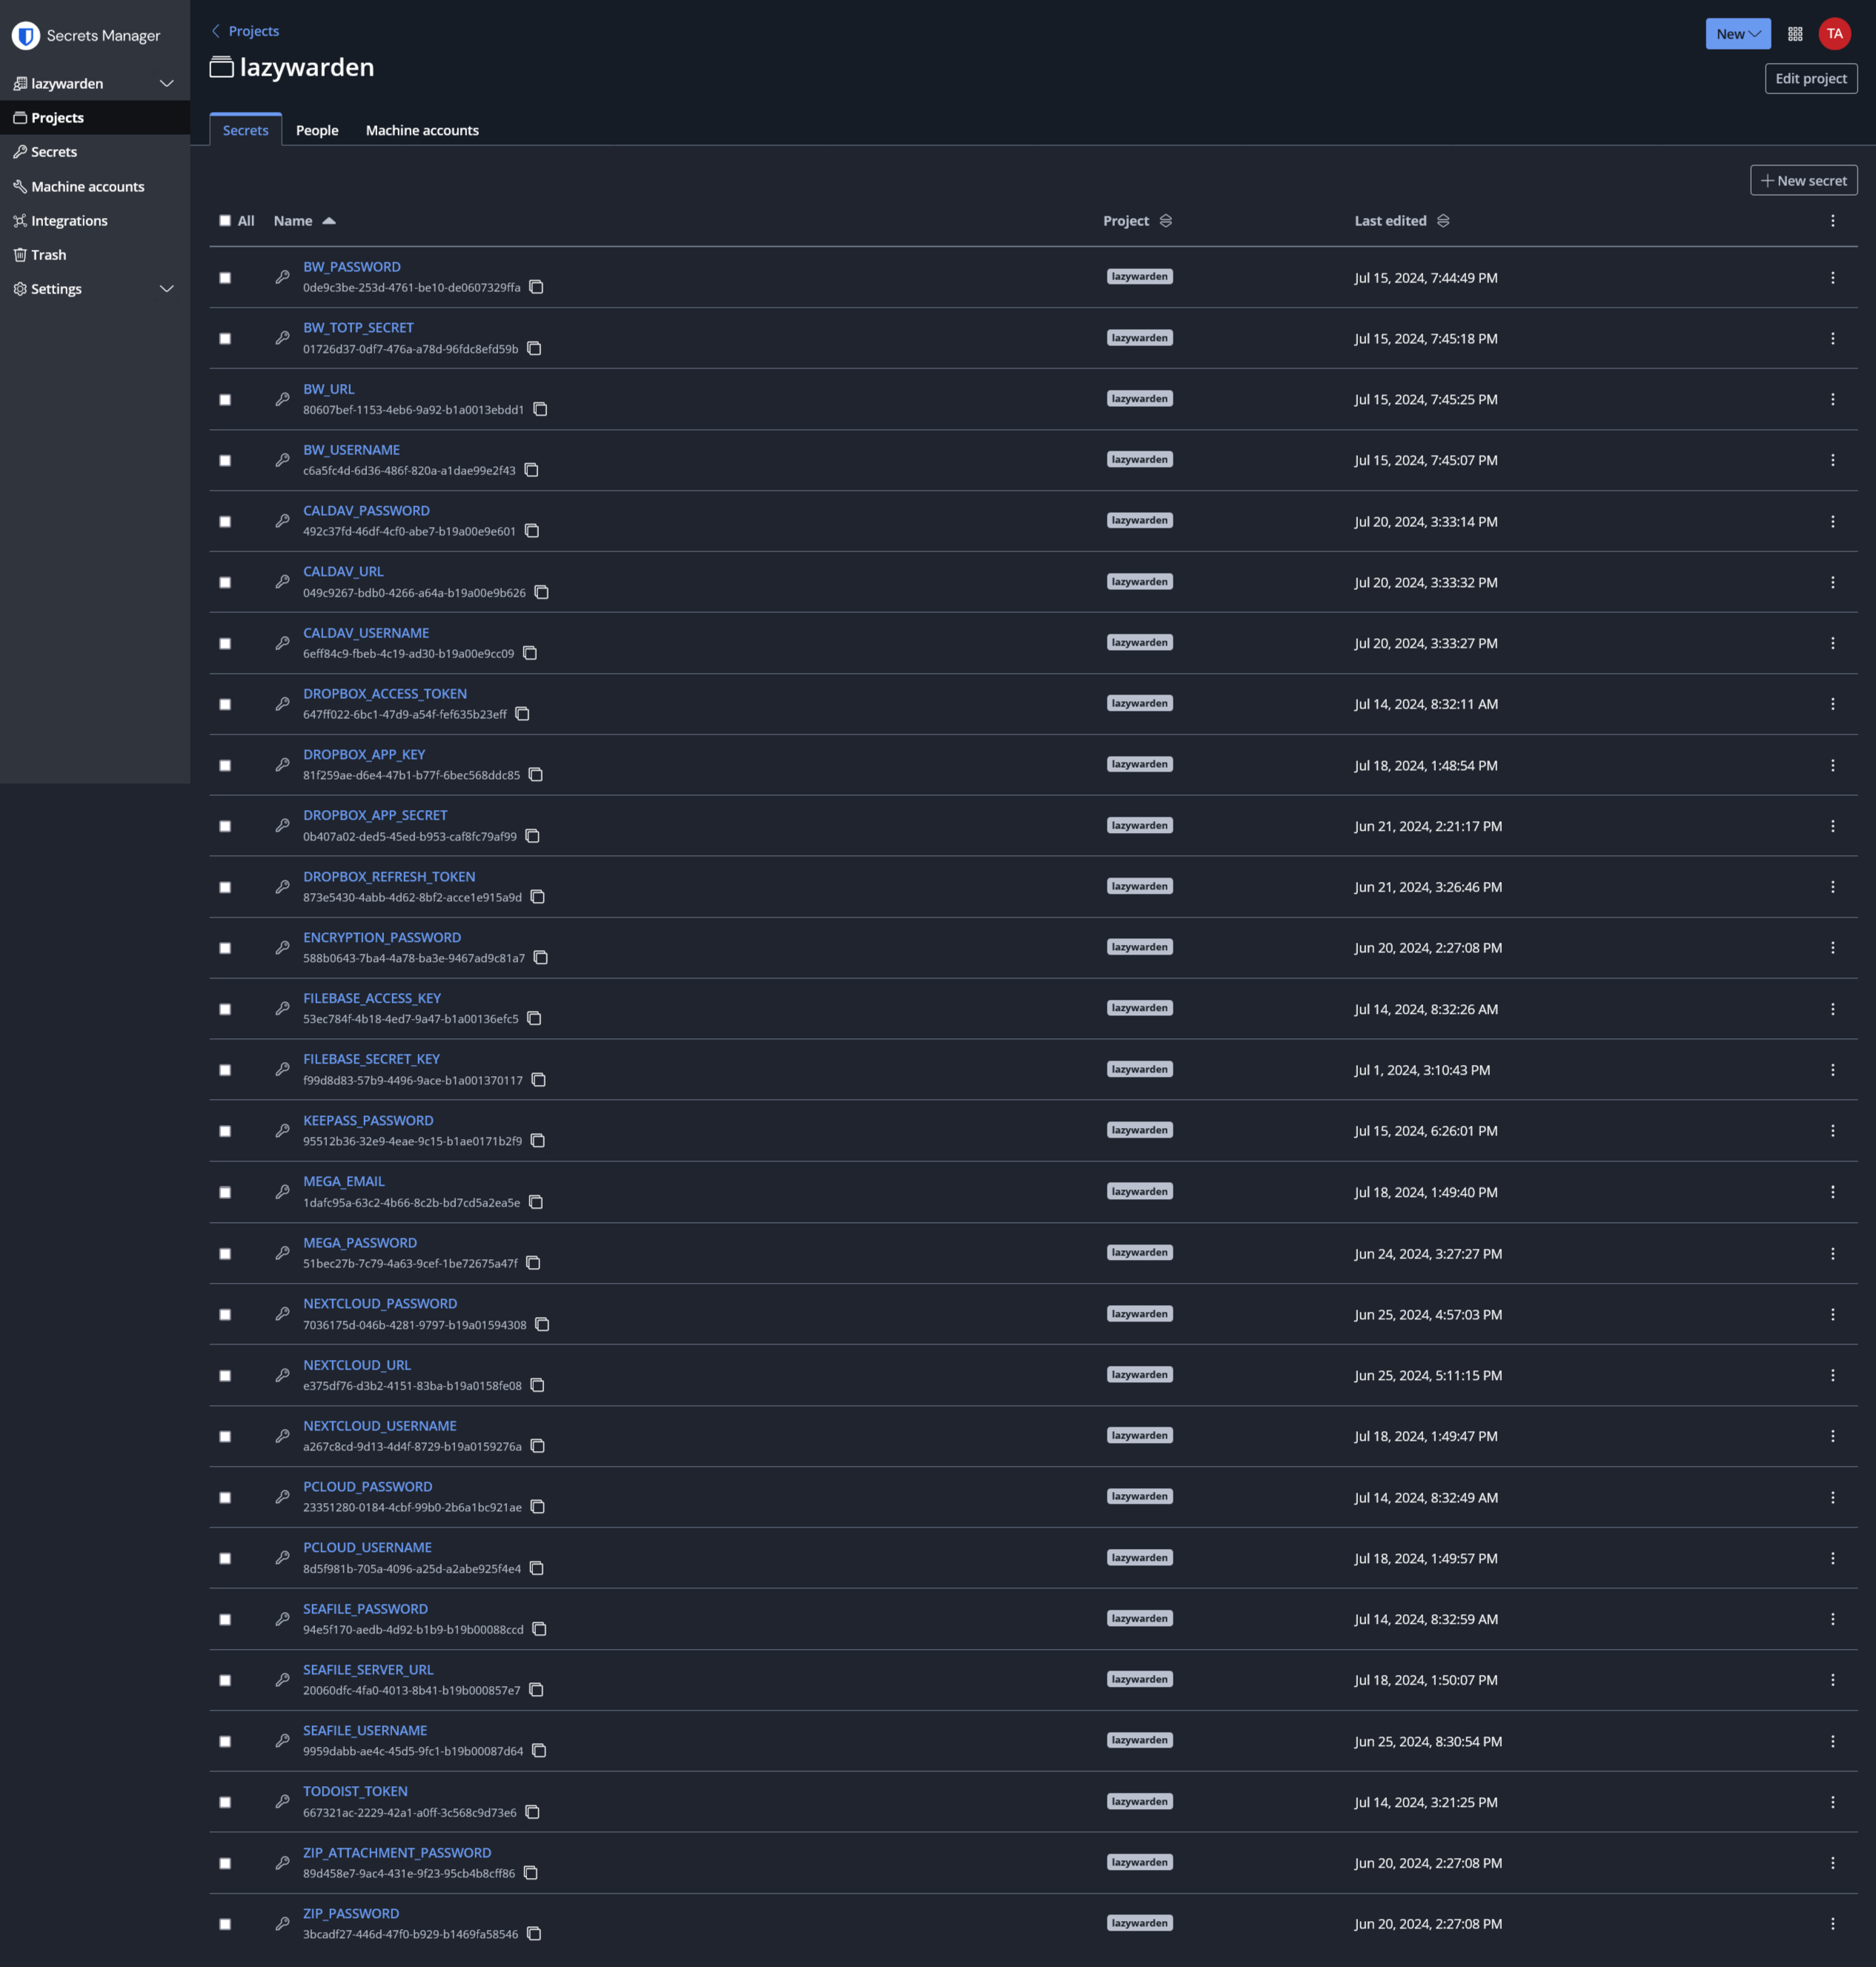Screen dimensions: 1876x1967
Task: Open table header bulk options menu
Action: click(x=1832, y=221)
